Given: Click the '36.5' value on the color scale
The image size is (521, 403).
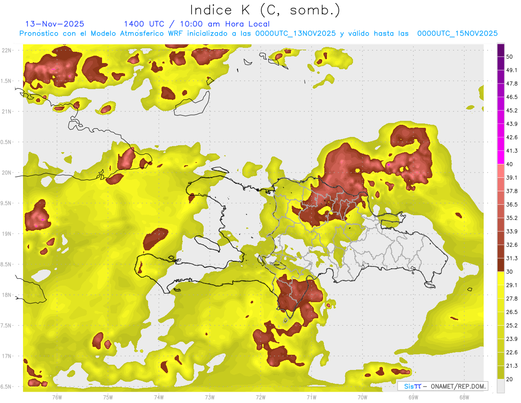Looking at the screenshot, I should (x=511, y=204).
